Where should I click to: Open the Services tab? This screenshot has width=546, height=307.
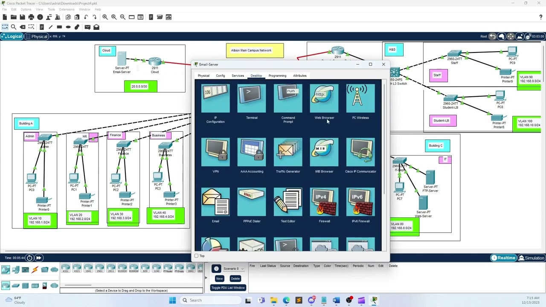pyautogui.click(x=238, y=75)
